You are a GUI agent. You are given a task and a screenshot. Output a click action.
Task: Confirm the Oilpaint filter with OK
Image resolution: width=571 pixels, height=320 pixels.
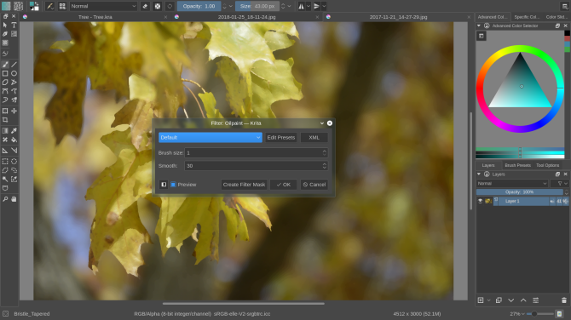283,185
